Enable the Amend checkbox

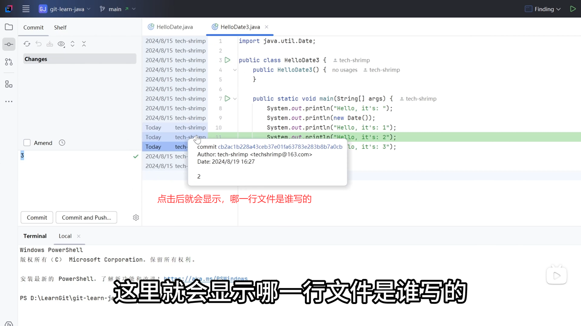click(x=27, y=143)
